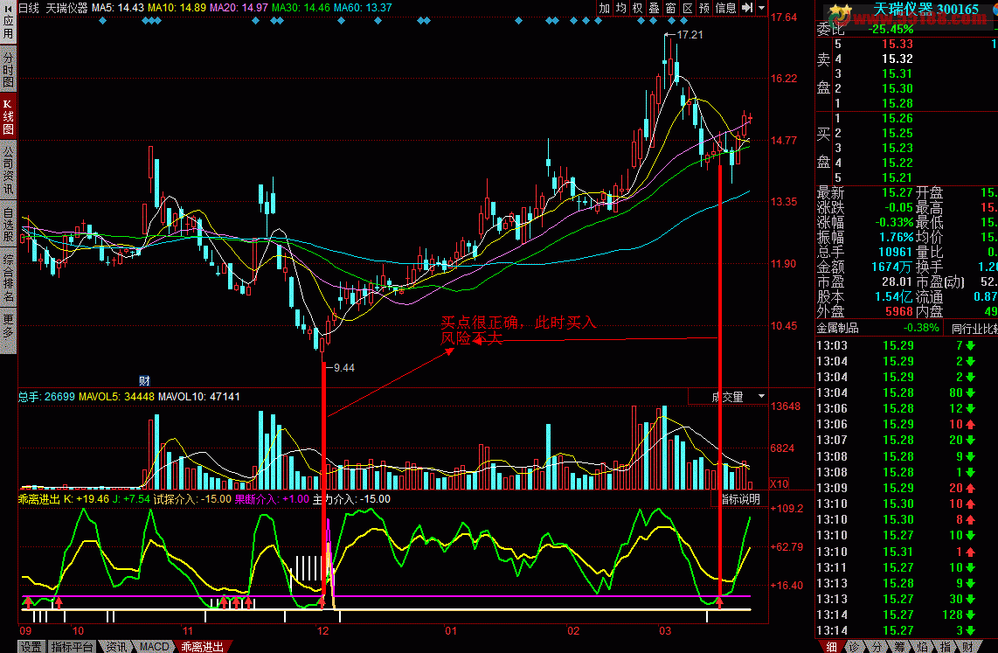The height and width of the screenshot is (653, 998).
Task: Click the 13:09 trade row with volume 20
Action: (x=906, y=488)
